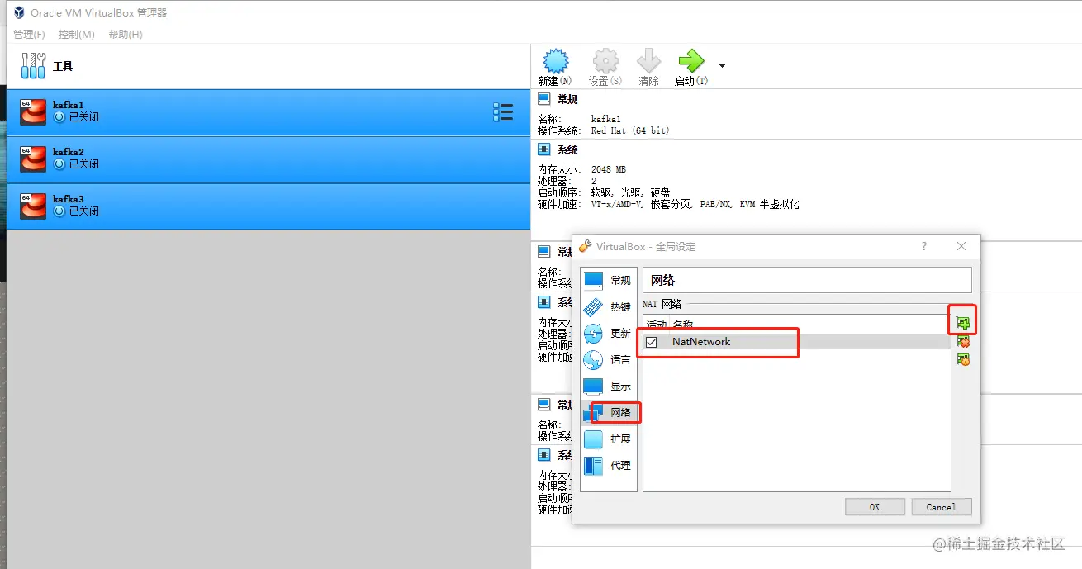Screen dimensions: 1082x569
Task: Click the 设置(S) gear toolbar icon
Action: pos(605,61)
